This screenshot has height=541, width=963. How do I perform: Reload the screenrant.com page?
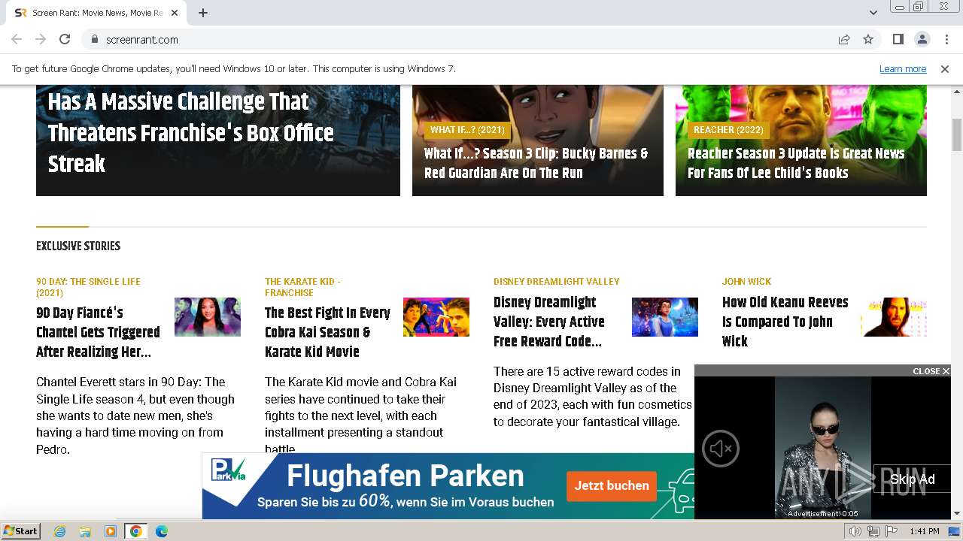point(65,39)
